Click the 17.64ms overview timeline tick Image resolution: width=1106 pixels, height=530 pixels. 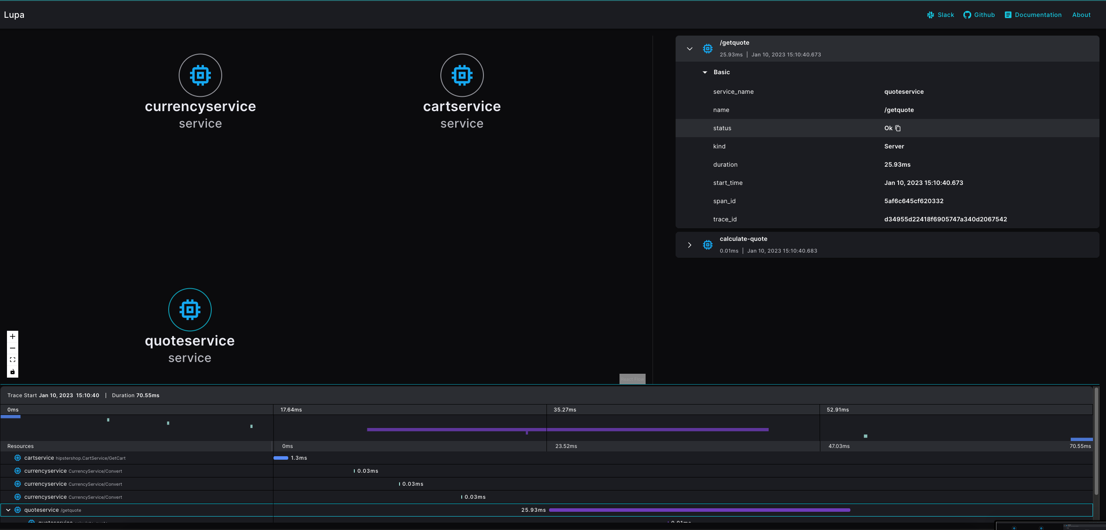point(291,410)
